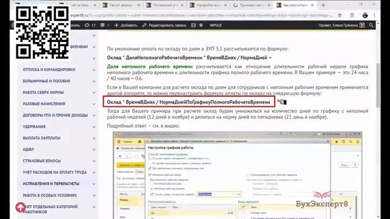Close the 'Посменный уч...' tab
Screen dimensions: 390x219
tap(182, 5)
